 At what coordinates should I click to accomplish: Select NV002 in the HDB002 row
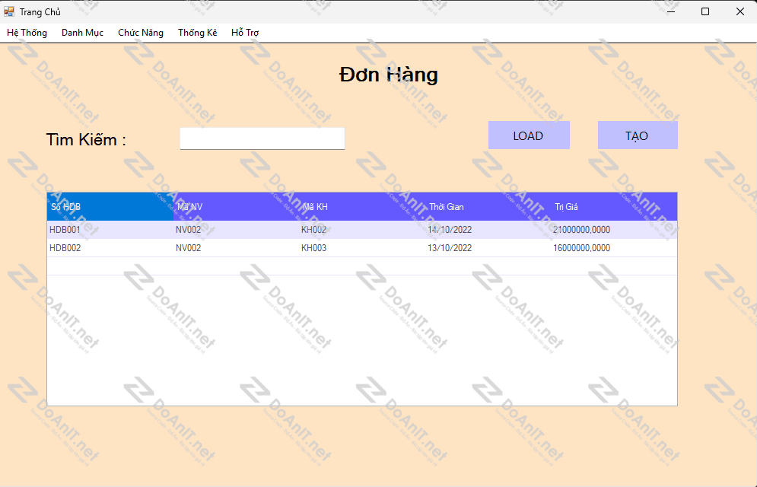[x=236, y=248]
